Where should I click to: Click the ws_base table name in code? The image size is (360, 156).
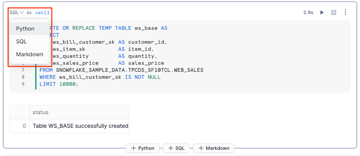146,28
